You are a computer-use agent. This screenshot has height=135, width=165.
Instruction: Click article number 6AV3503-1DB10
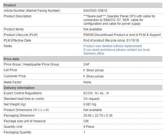tap(95, 11)
